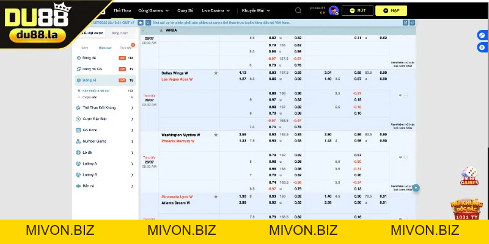Image resolution: width=489 pixels, height=244 pixels.
Task: Click GS Keno icon
Action: click(x=78, y=130)
